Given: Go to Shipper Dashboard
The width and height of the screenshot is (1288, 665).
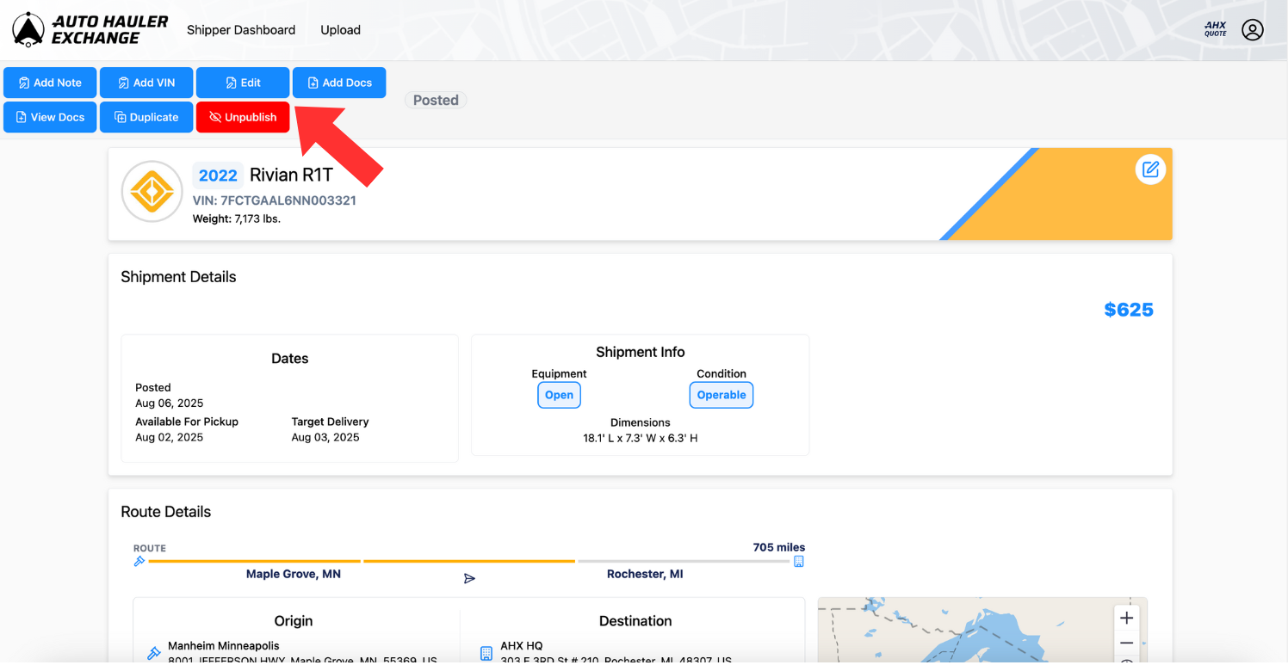Looking at the screenshot, I should [241, 30].
